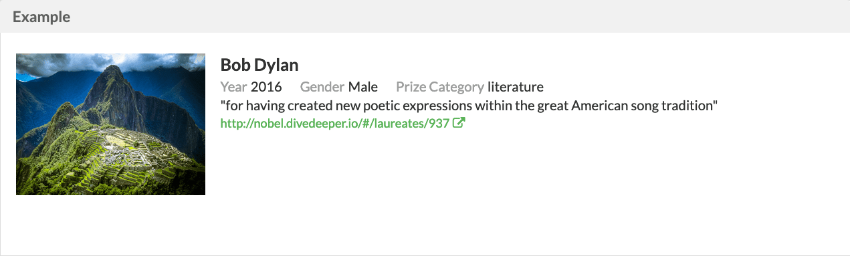
Task: Select the Year field label
Action: (233, 87)
